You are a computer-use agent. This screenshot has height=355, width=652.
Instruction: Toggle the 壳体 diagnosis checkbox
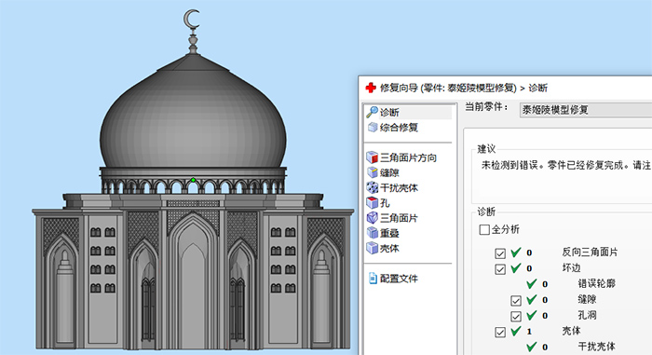click(500, 332)
